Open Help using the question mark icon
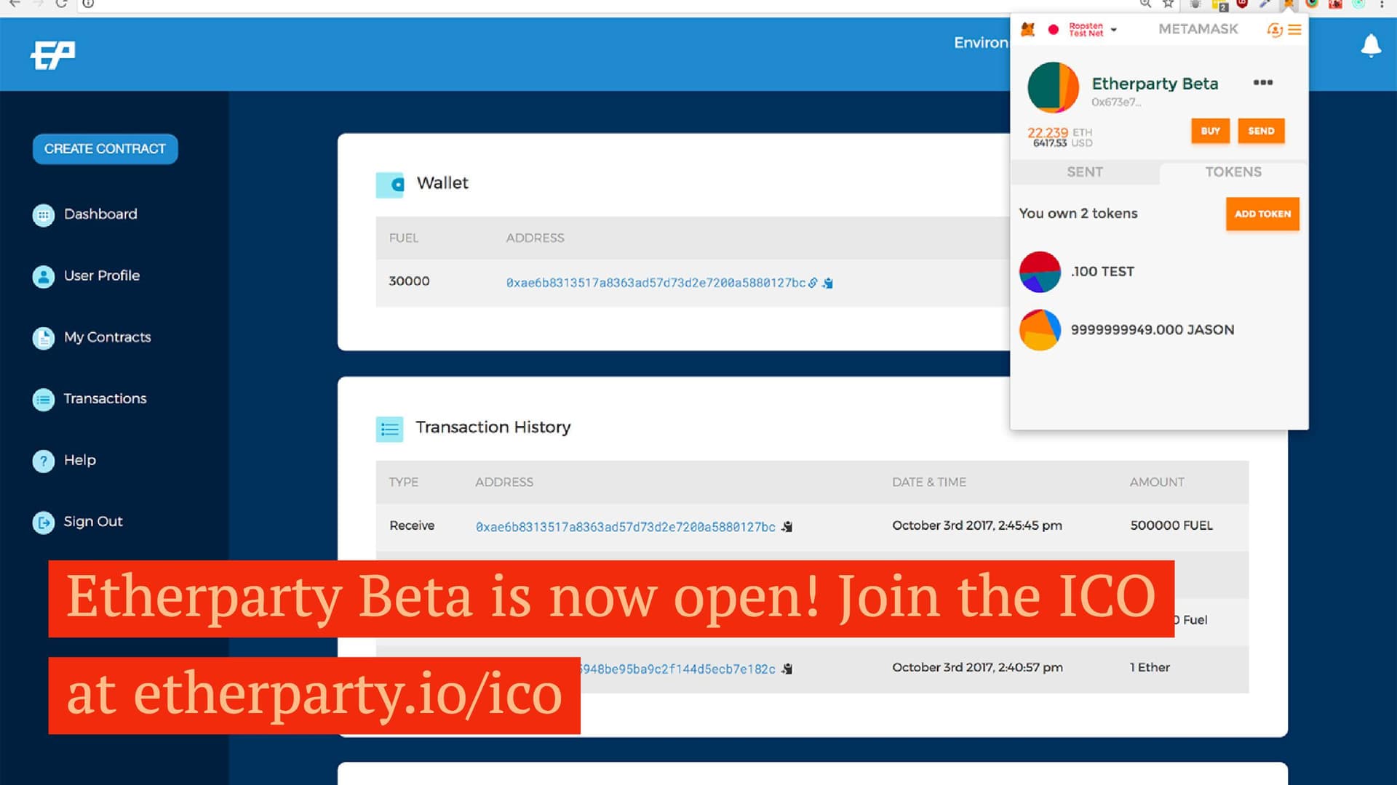This screenshot has height=785, width=1397. tap(44, 461)
